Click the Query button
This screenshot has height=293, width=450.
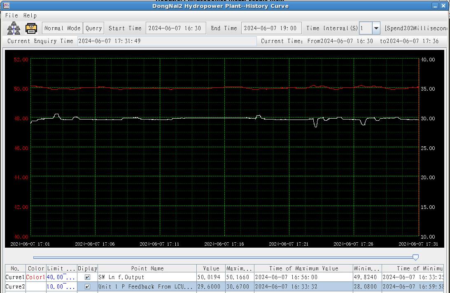point(93,28)
